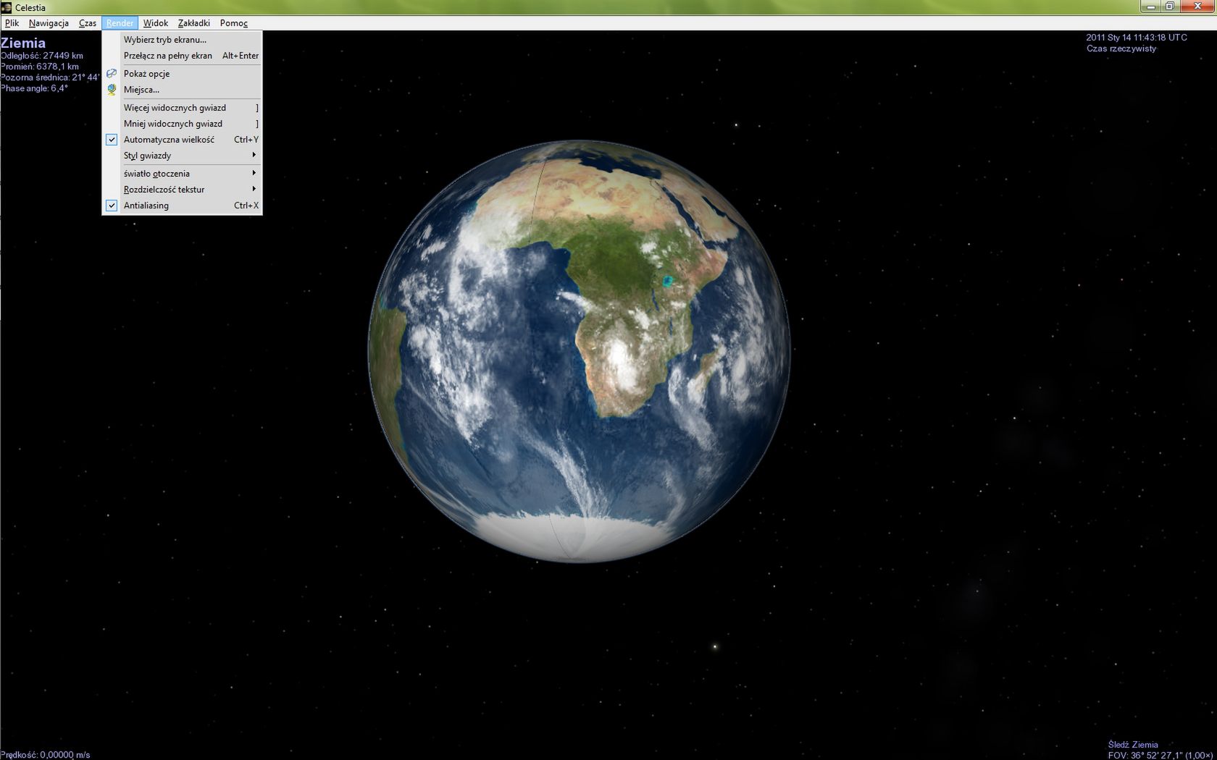Choose Wybierz tryb ekranu...
The width and height of the screenshot is (1217, 760).
click(182, 40)
